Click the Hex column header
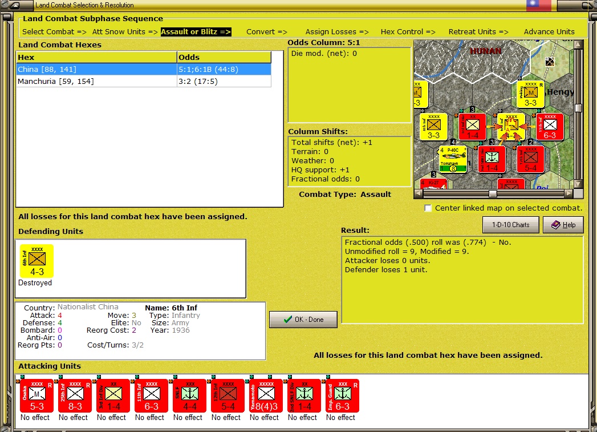The width and height of the screenshot is (597, 432). coord(97,57)
